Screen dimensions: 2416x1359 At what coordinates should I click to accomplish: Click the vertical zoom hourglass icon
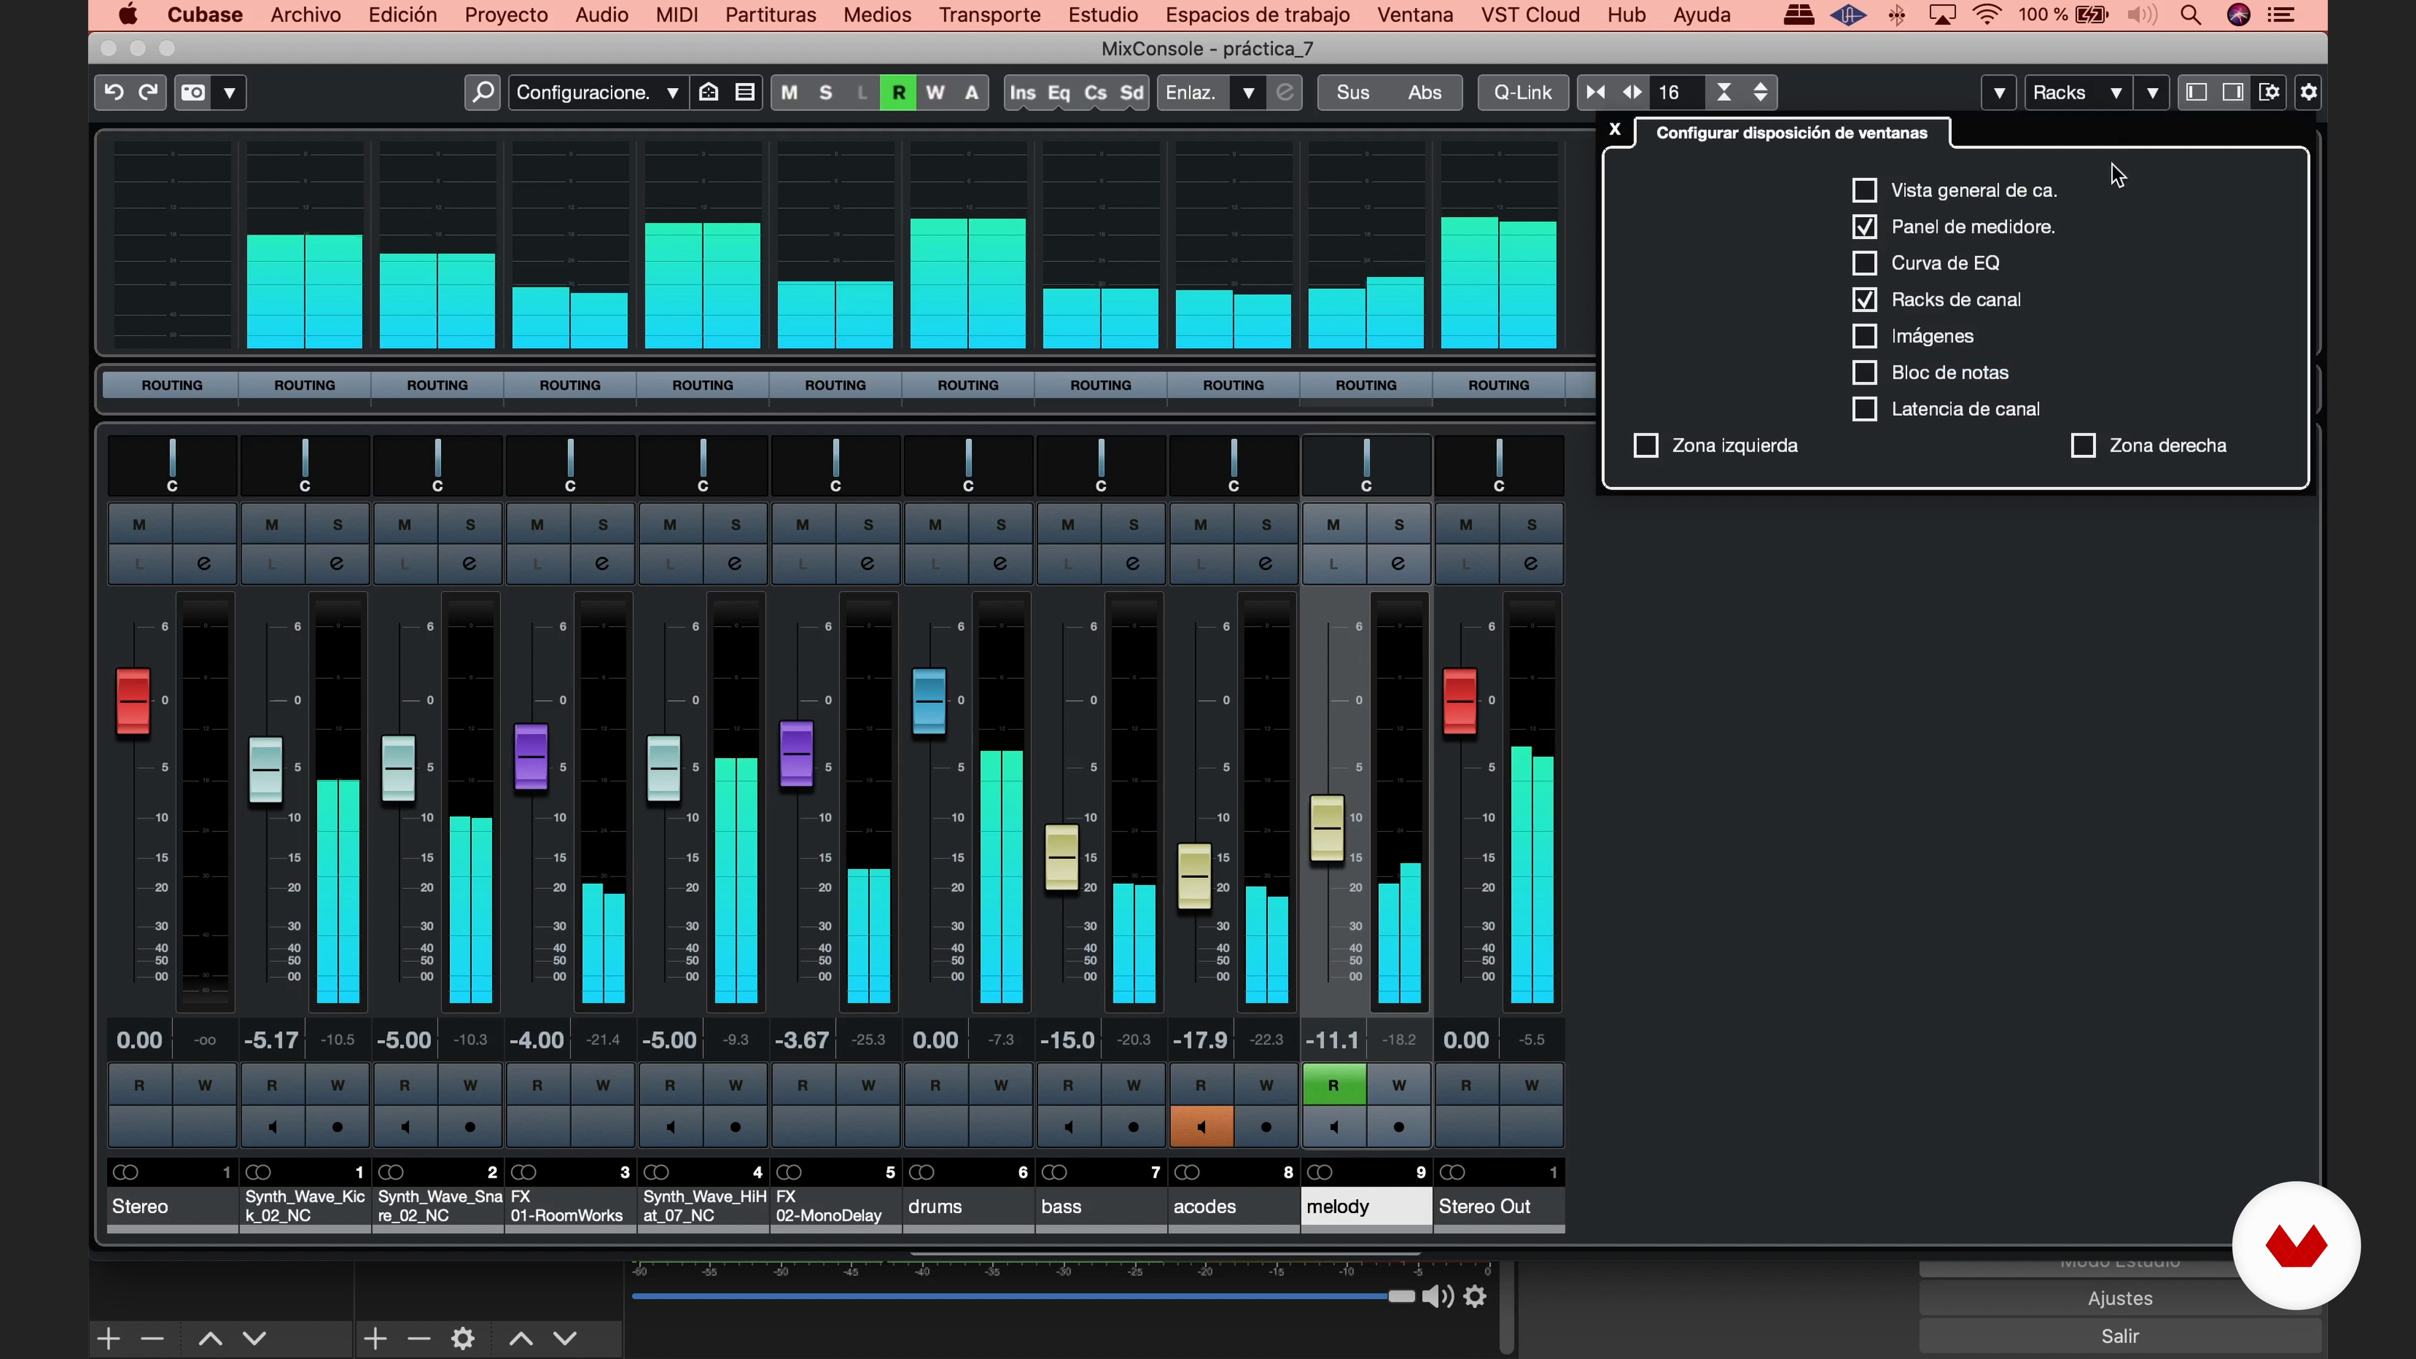1724,92
